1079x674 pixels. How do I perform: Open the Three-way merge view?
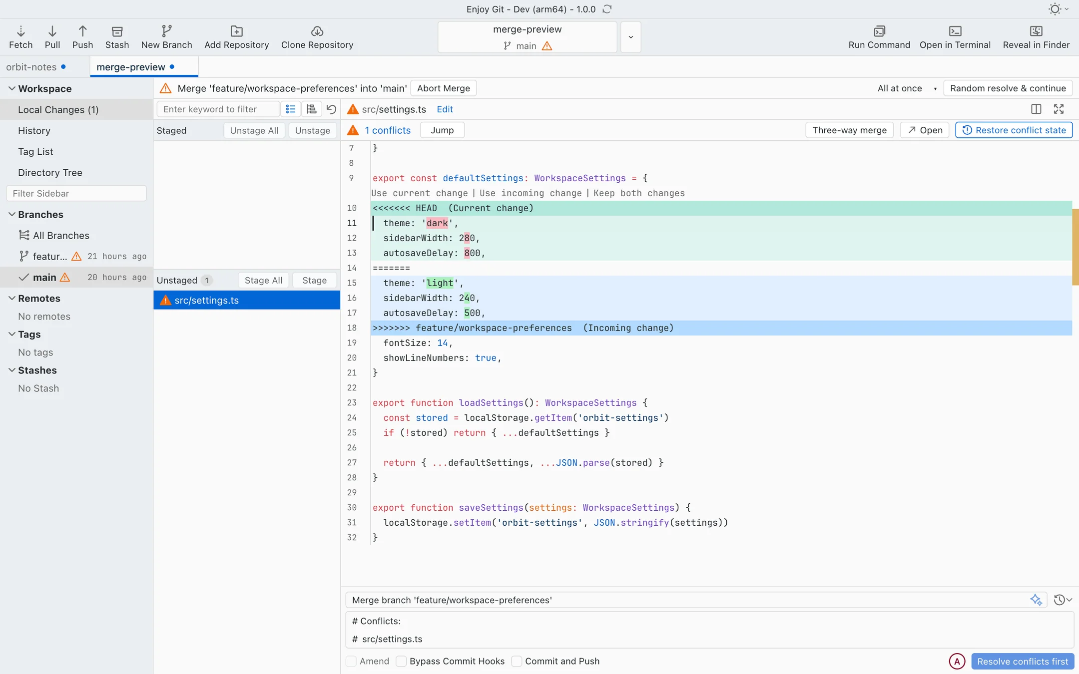point(849,130)
